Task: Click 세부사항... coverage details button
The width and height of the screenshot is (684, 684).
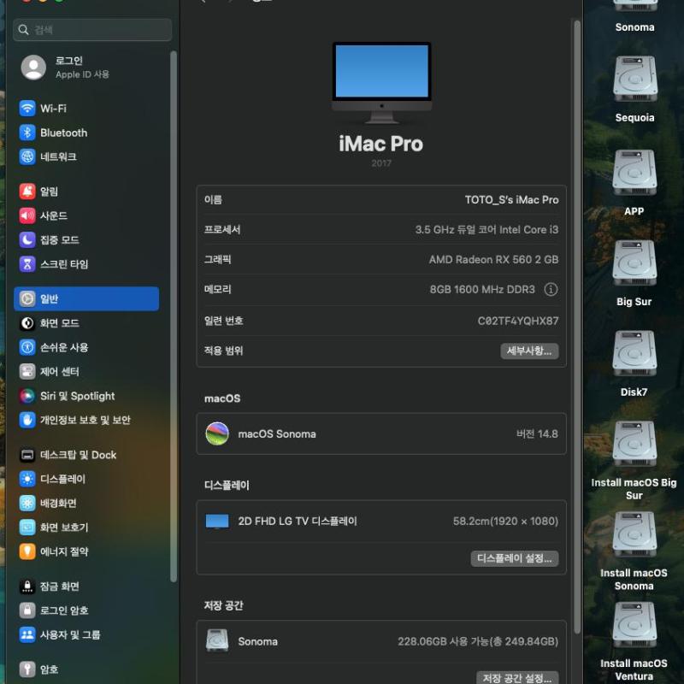Action: (529, 351)
